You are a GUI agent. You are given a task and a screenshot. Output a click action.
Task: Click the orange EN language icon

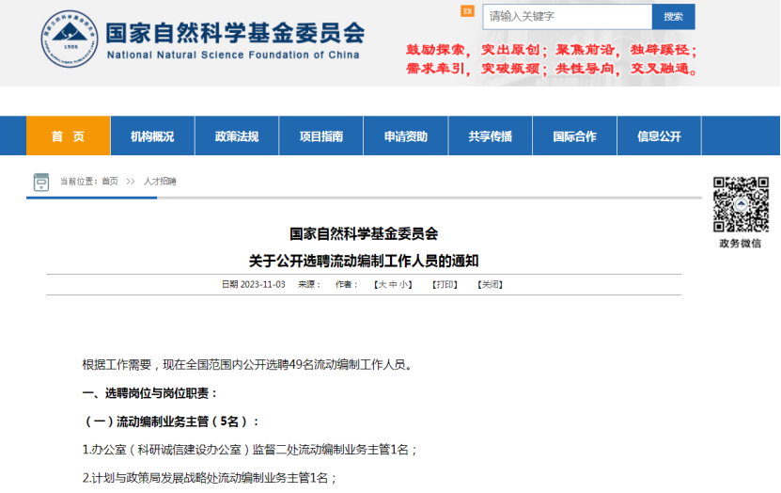[467, 11]
